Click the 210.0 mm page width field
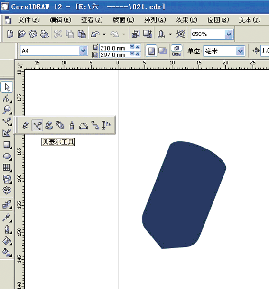The width and height of the screenshot is (269, 289). click(115, 48)
